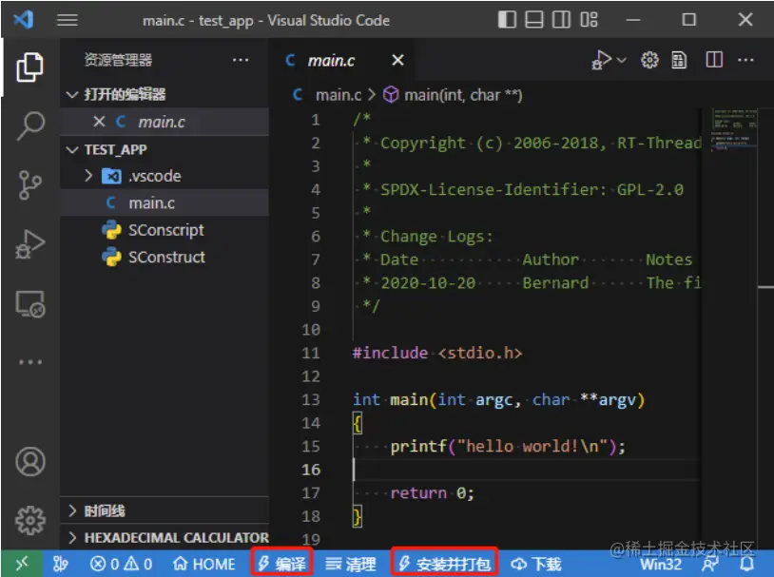Open the Search view in activity bar
This screenshot has height=577, width=774.
[x=29, y=125]
